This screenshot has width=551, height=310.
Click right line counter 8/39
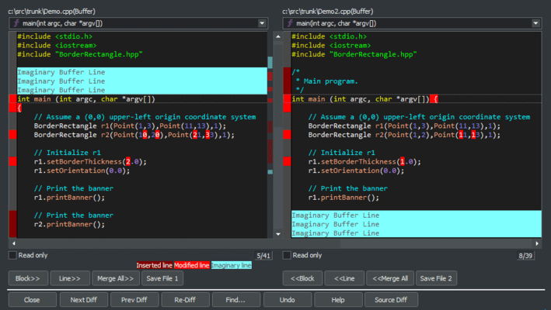[x=525, y=256]
